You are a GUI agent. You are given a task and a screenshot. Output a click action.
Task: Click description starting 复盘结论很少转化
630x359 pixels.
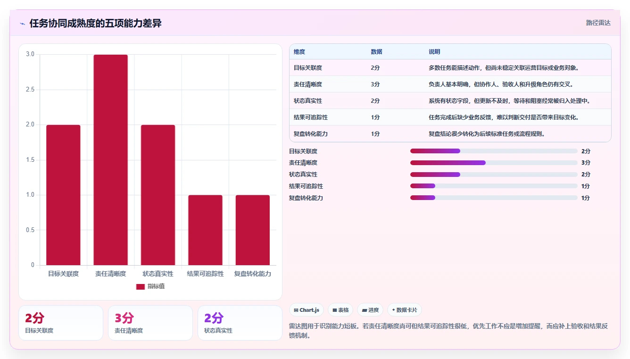(x=487, y=134)
